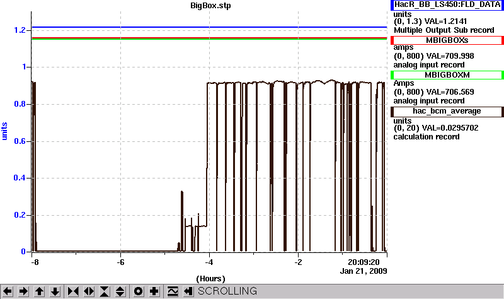504x299 pixels.
Task: Pan the graph right with the right arrow
Action: tap(23, 291)
